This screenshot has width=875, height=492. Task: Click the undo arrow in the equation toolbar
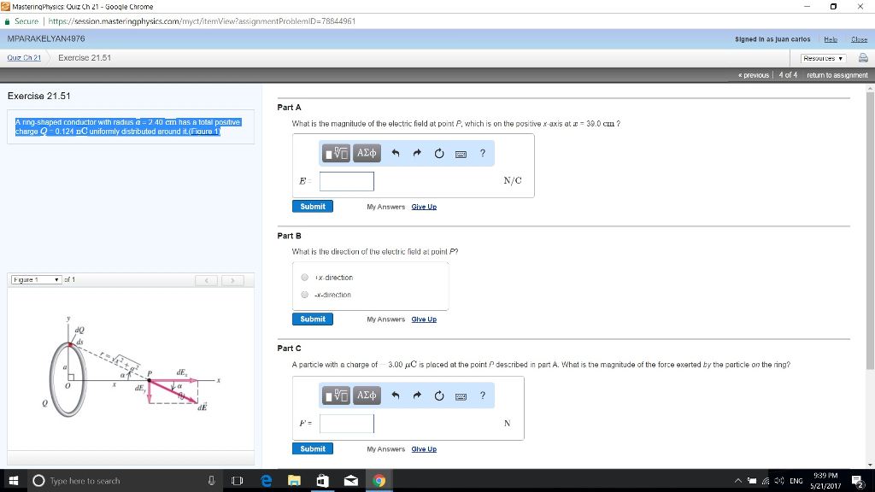tap(396, 152)
